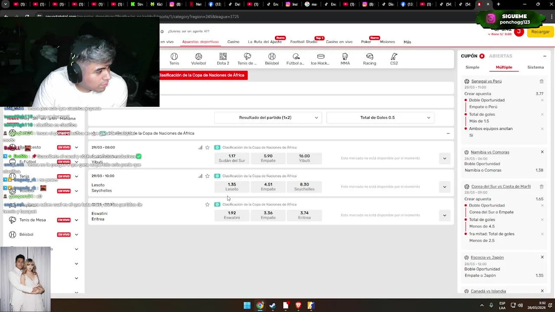Bet on Seychelles at 8.30
Image resolution: width=555 pixels, height=312 pixels.
tap(304, 187)
